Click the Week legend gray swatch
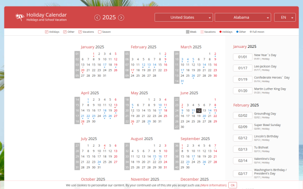Viewport: 303px width, 189px height. tap(187, 32)
